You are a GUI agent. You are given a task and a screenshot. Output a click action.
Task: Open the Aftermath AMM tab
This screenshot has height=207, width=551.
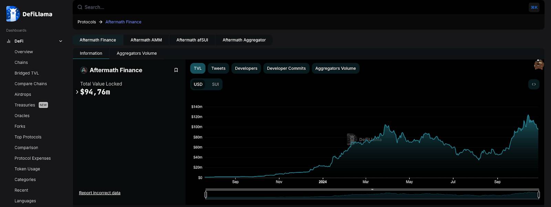click(146, 40)
